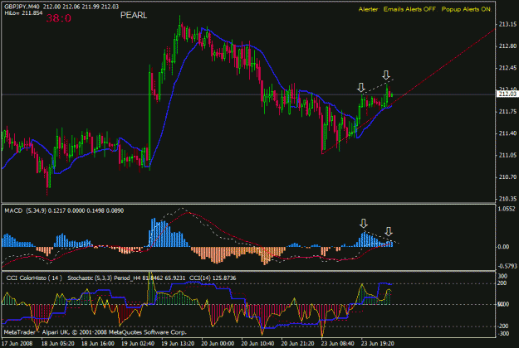The width and height of the screenshot is (519, 348).
Task: Click the 17 Jun 2008 time axis label
Action: coord(17,343)
